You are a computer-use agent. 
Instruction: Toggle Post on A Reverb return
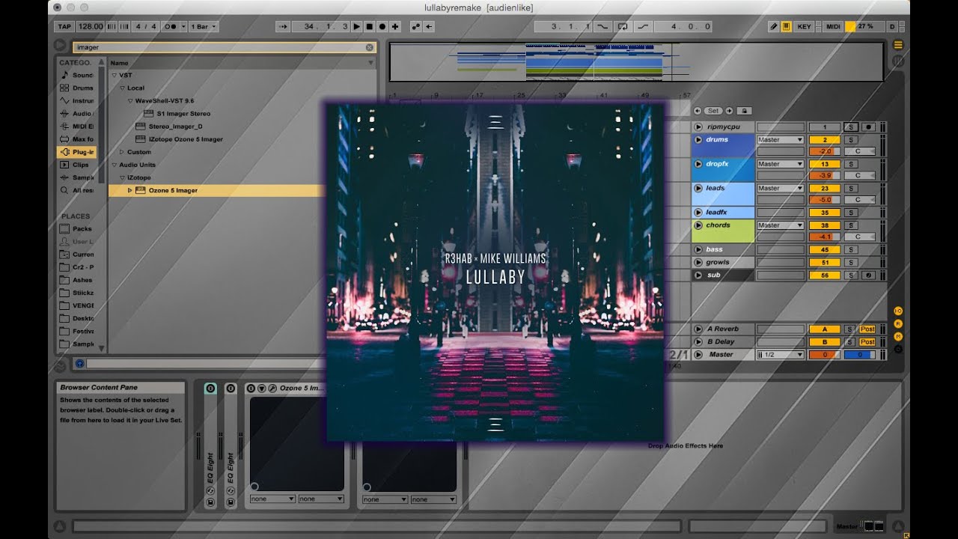click(x=867, y=329)
